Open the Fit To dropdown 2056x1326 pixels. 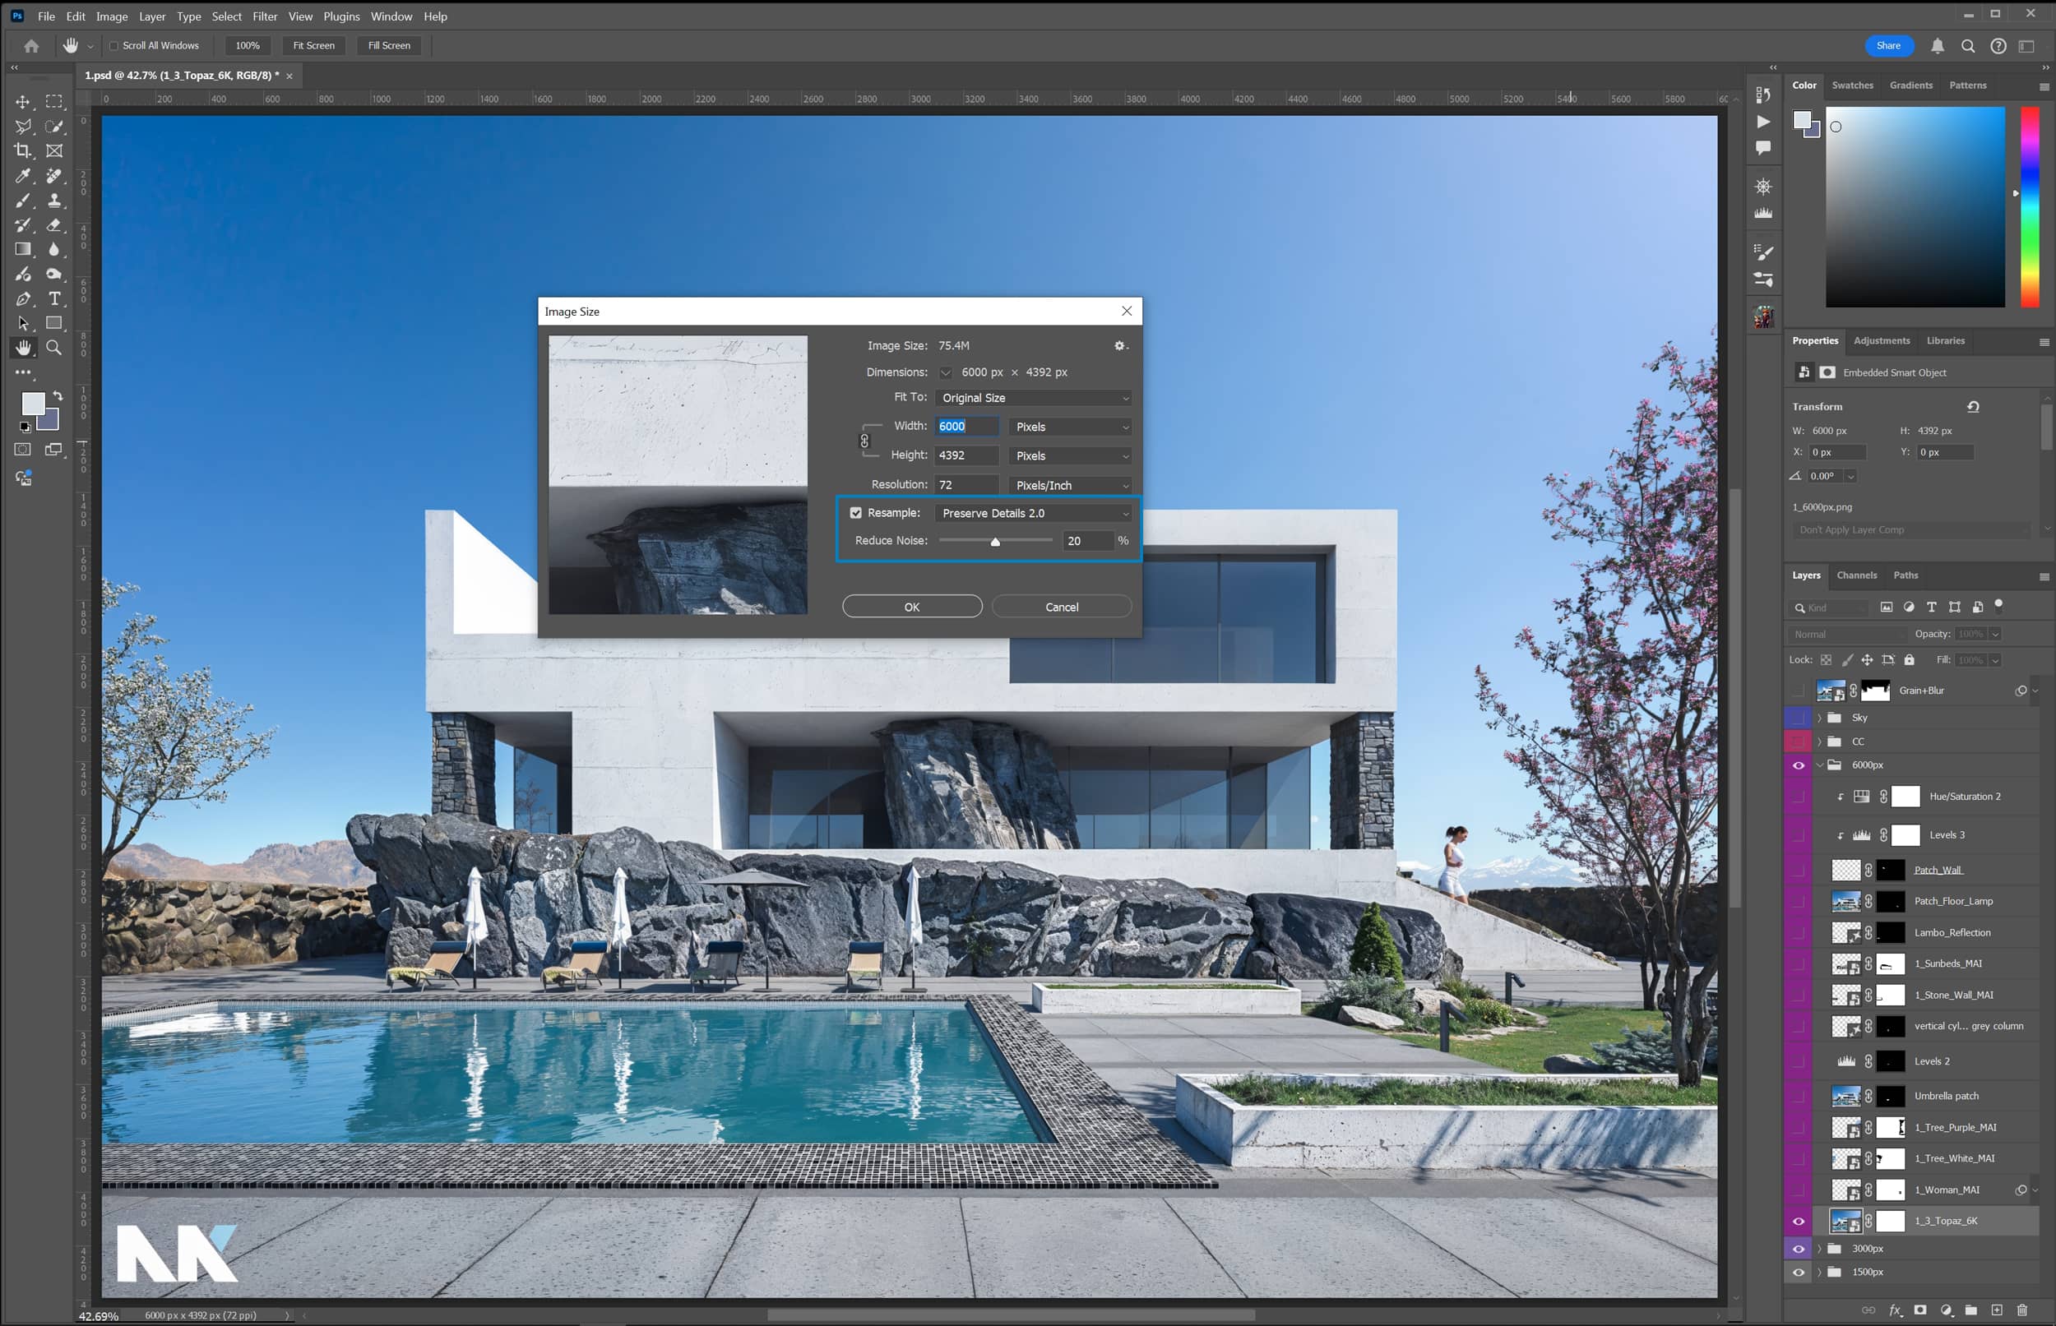pyautogui.click(x=1034, y=398)
